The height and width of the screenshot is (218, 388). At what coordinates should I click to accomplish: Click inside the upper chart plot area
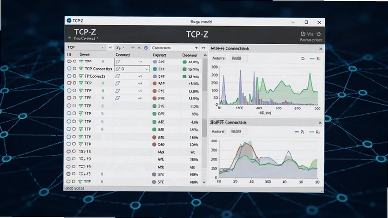point(268,86)
